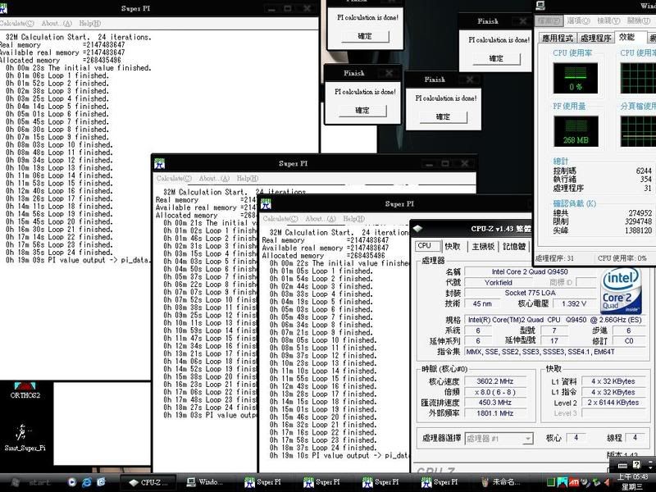The width and height of the screenshot is (656, 492).
Task: Open the Start menu
Action: click(x=31, y=482)
